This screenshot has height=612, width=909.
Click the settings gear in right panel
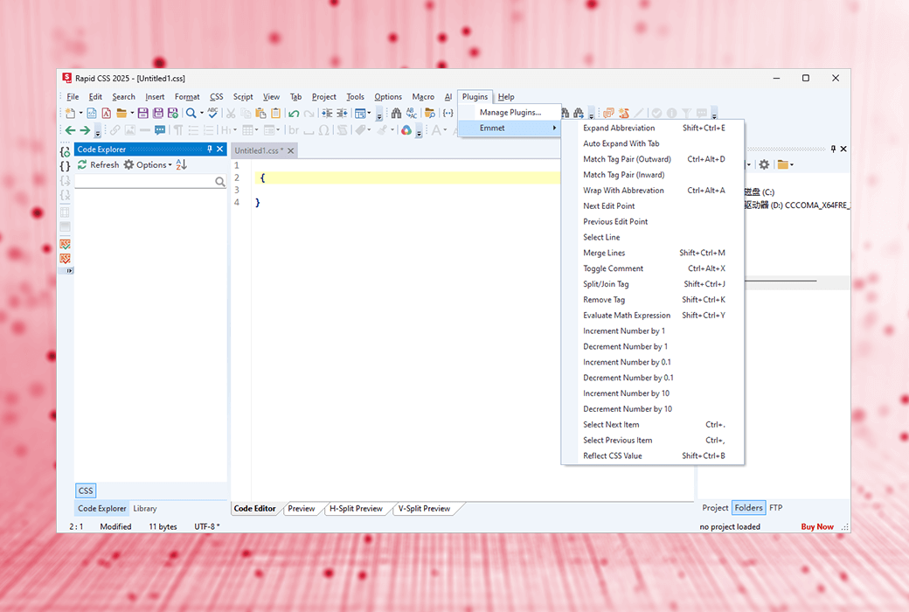point(764,164)
